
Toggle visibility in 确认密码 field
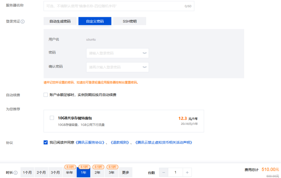145,67
